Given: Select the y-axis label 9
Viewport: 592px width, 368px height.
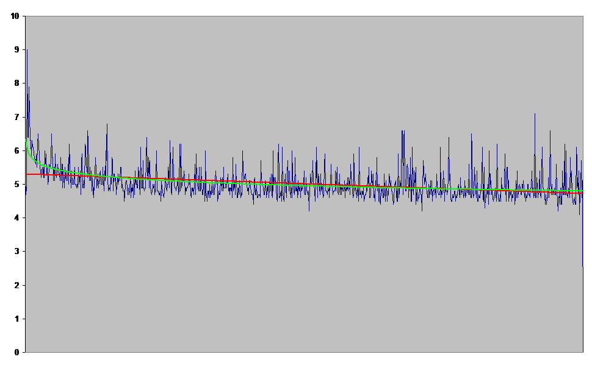Looking at the screenshot, I should [x=16, y=50].
